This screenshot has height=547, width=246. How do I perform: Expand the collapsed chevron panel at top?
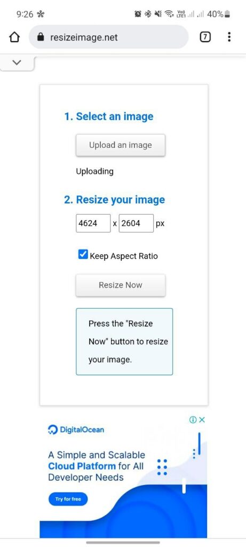click(17, 62)
